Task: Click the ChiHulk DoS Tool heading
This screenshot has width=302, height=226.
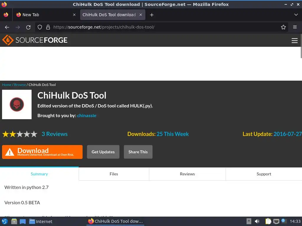Action: coord(72,96)
